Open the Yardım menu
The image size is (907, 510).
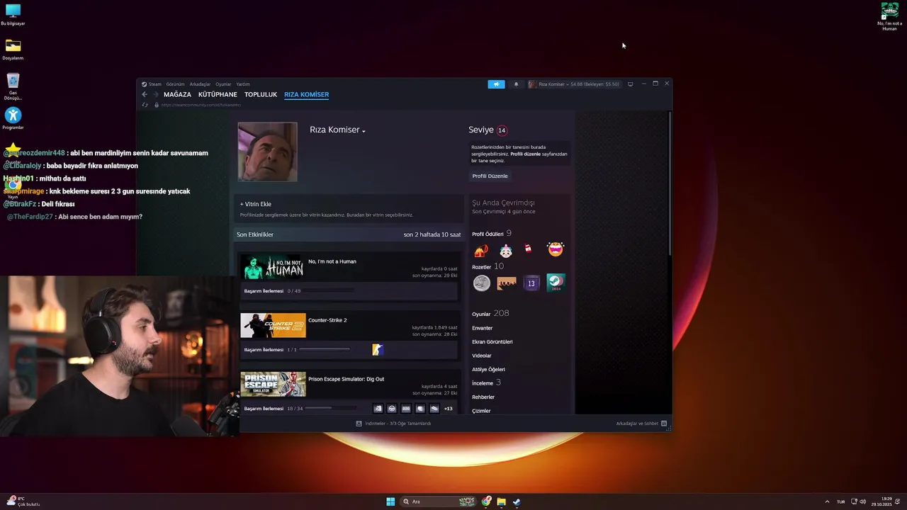242,84
